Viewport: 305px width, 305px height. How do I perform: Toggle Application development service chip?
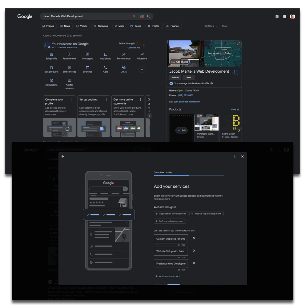(x=171, y=214)
